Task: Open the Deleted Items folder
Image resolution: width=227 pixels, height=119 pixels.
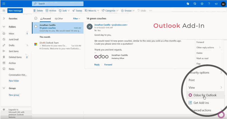Action: click(x=16, y=57)
